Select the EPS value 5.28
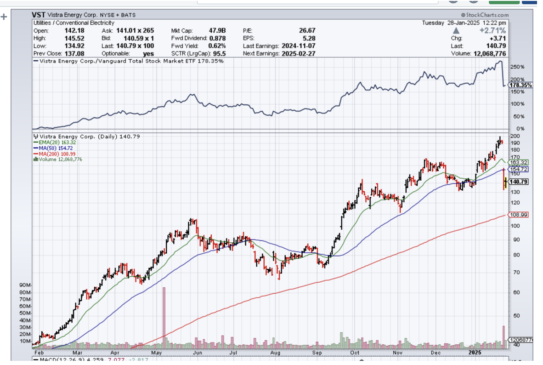This screenshot has height=365, width=543. pyautogui.click(x=309, y=38)
